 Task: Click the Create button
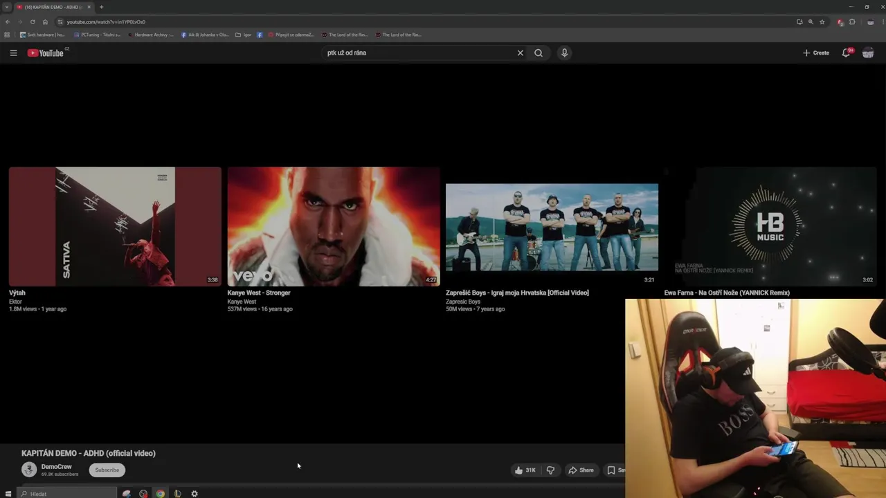pyautogui.click(x=816, y=53)
